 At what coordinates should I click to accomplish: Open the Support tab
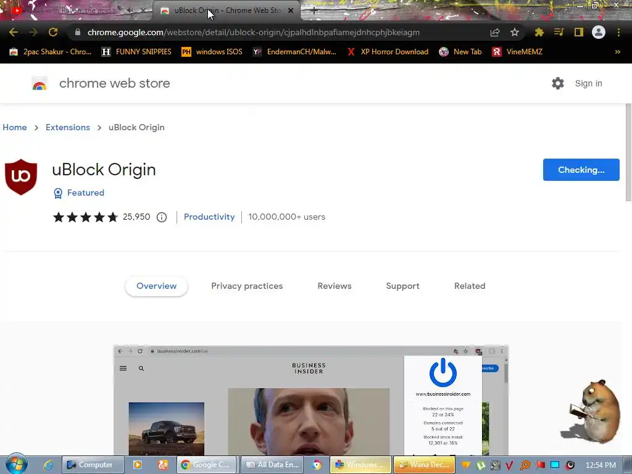tap(402, 286)
